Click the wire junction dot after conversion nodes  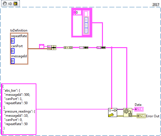coord(112,47)
